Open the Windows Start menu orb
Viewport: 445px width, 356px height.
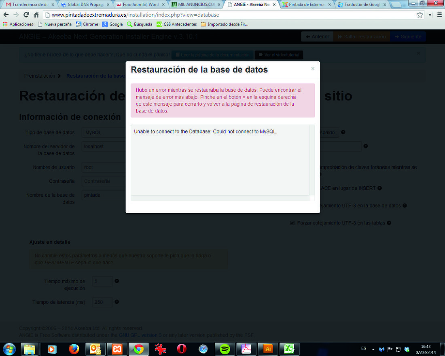[9, 349]
